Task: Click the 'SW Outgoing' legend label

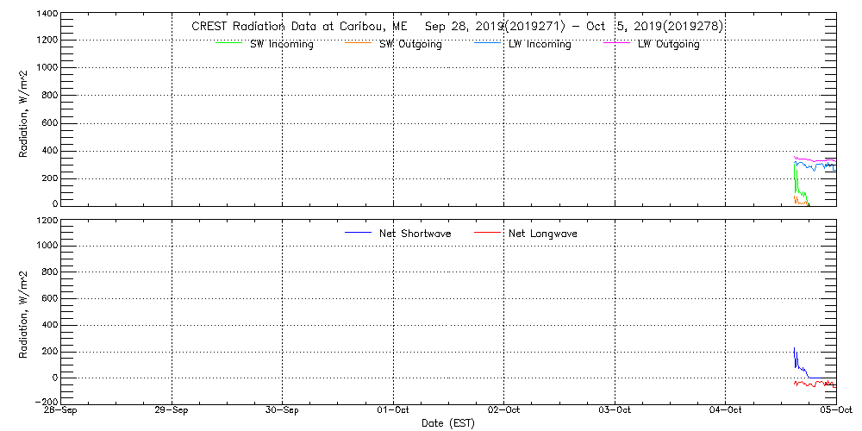Action: [x=410, y=45]
